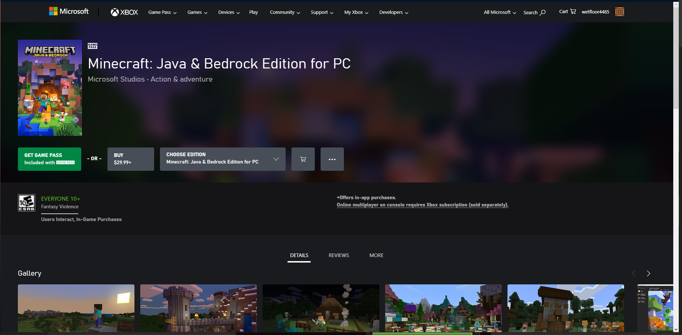This screenshot has width=682, height=335.
Task: Click the Minecraft game title heading
Action: coord(219,64)
